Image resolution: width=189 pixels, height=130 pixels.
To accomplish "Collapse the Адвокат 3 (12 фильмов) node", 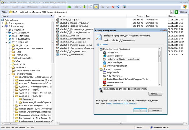I will tap(13, 96).
